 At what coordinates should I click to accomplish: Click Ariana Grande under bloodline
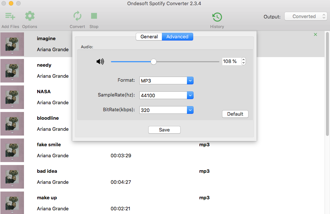(x=53, y=129)
